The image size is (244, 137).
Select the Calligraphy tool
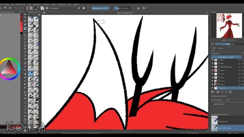tap(25, 25)
